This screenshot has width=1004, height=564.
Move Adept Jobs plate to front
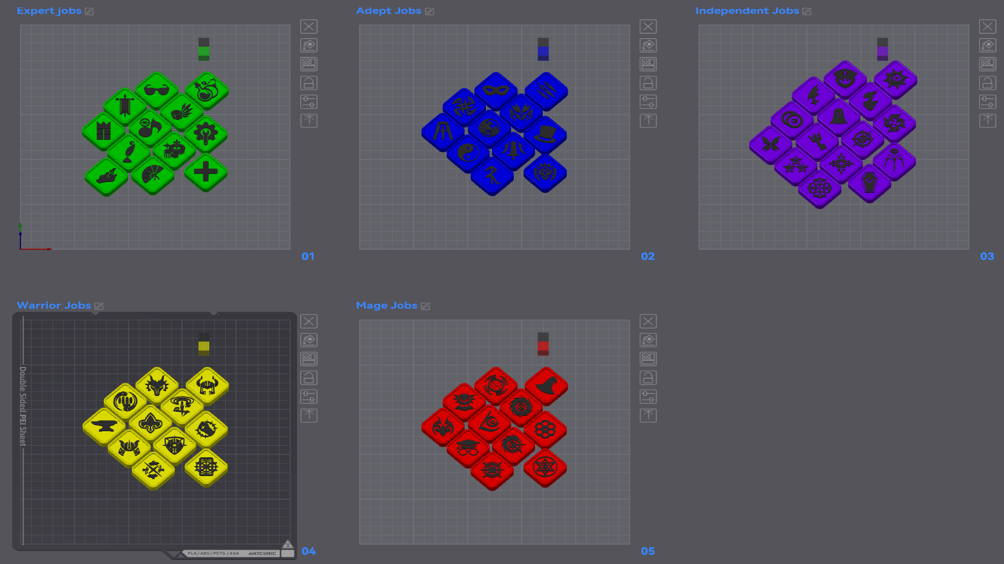click(x=648, y=120)
